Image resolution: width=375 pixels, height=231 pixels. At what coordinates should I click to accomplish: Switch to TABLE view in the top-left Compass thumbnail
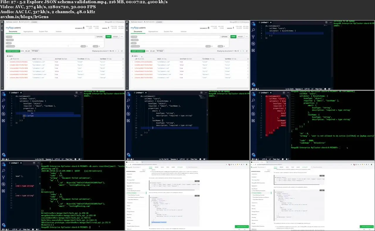point(35,51)
